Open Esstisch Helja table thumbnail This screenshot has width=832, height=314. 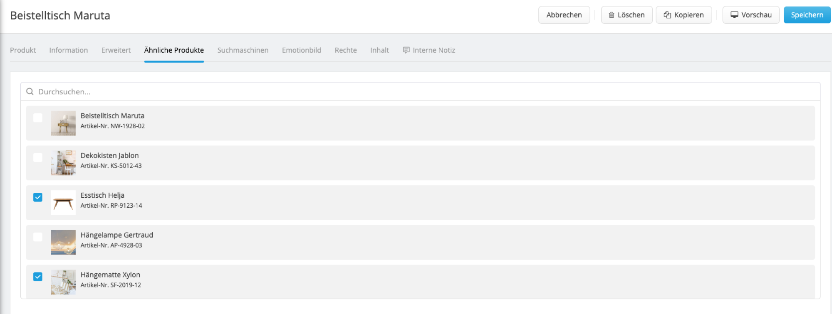pyautogui.click(x=63, y=203)
